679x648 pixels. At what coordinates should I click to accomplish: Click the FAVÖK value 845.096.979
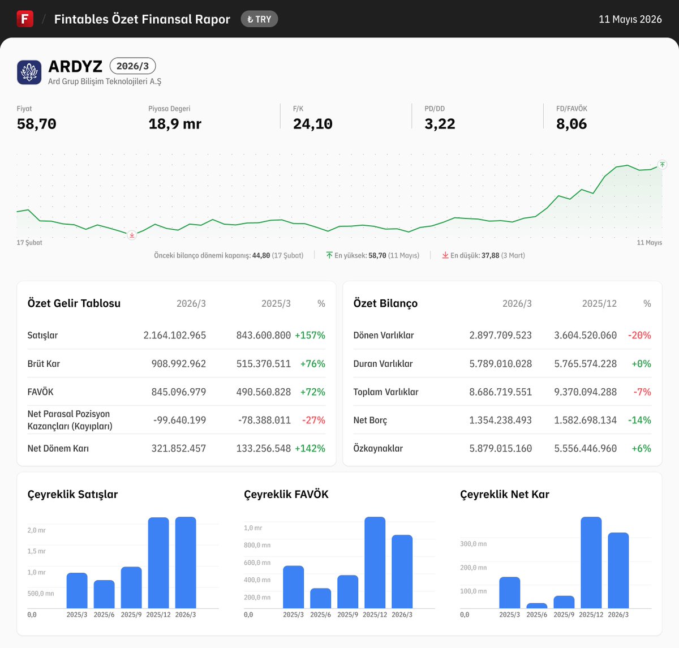pos(179,392)
